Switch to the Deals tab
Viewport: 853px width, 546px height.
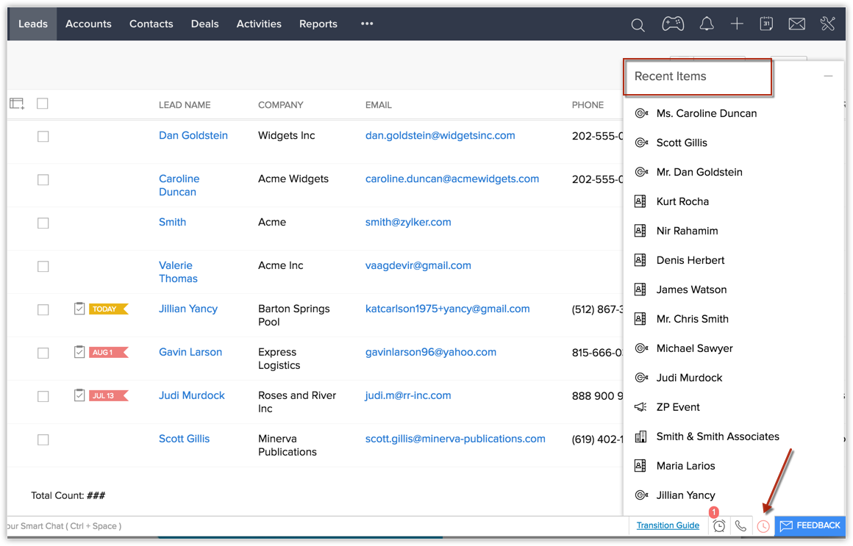tap(204, 24)
